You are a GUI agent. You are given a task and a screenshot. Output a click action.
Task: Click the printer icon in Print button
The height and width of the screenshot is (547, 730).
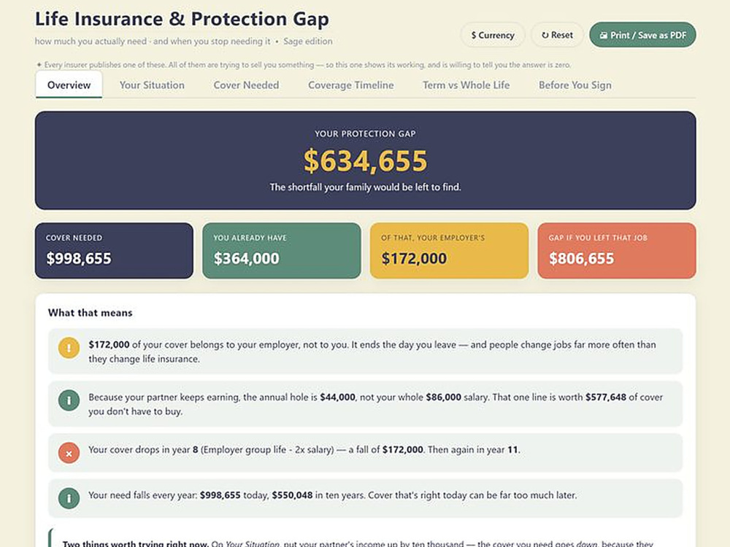coord(604,35)
